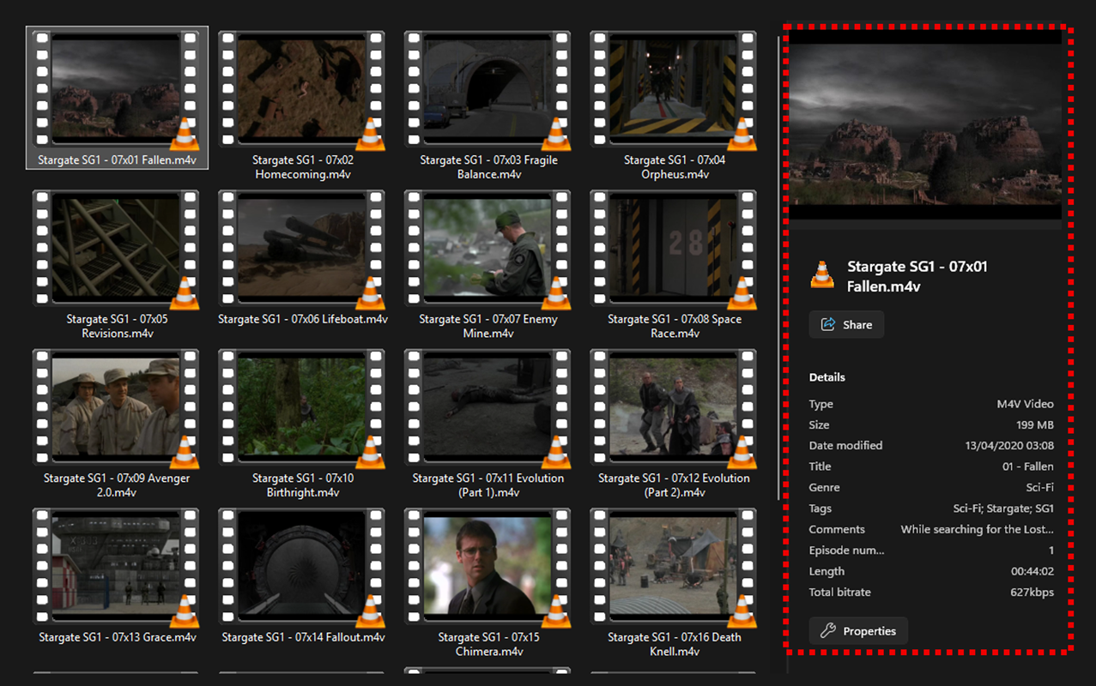Select the 07x14 Fallout video thumbnail
Viewport: 1096px width, 686px height.
(302, 567)
